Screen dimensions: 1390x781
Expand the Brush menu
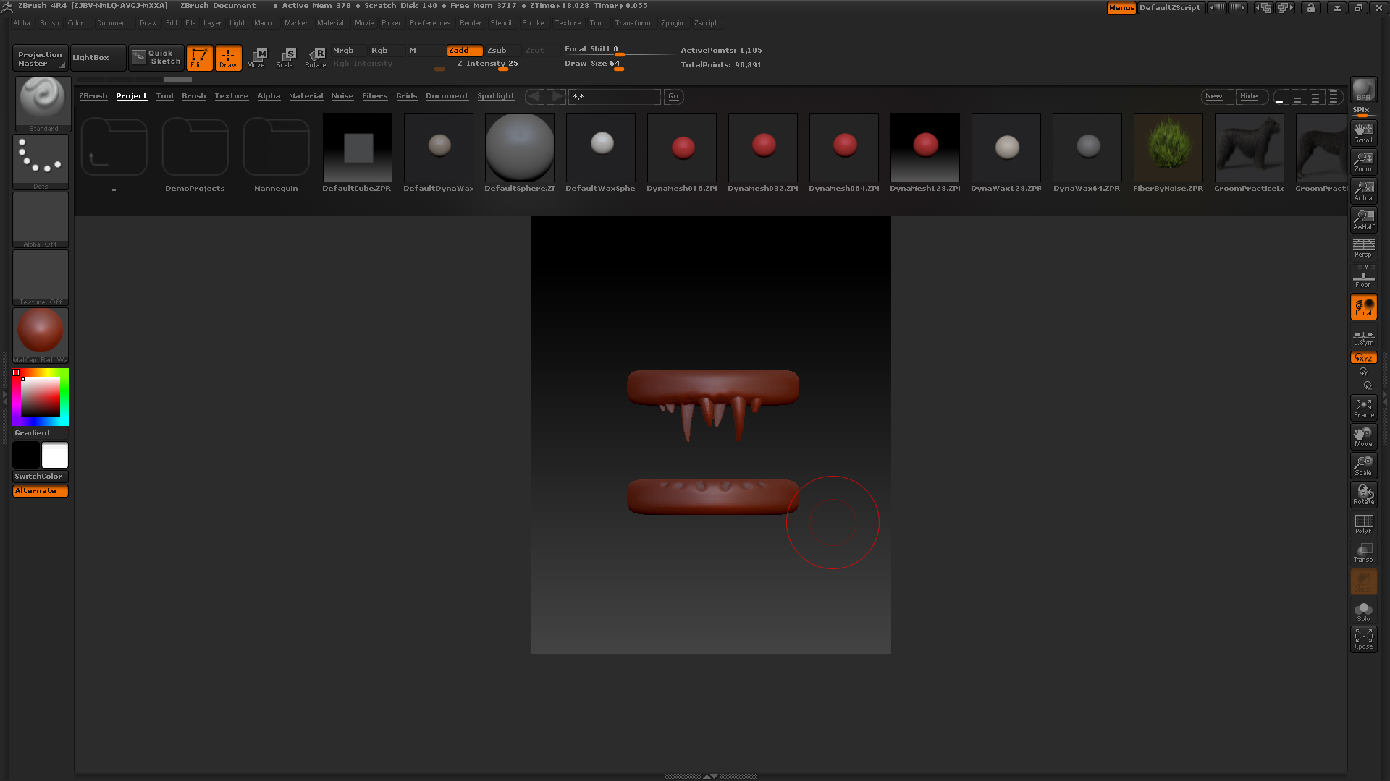[49, 22]
